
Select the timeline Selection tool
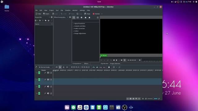60,67
